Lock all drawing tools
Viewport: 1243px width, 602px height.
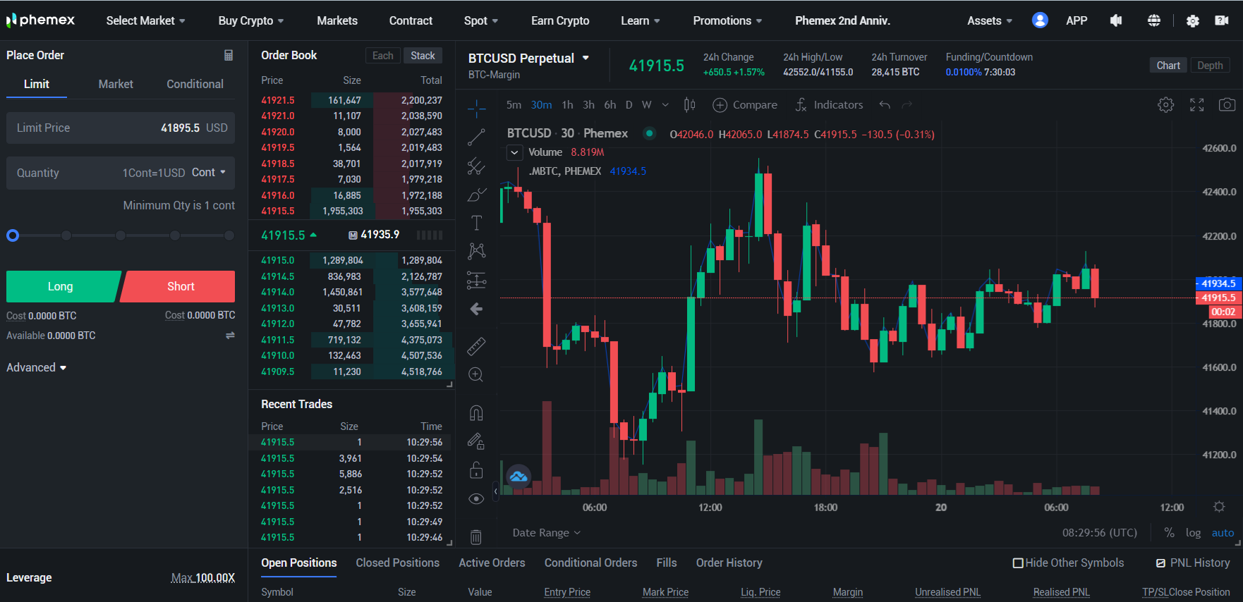(476, 469)
